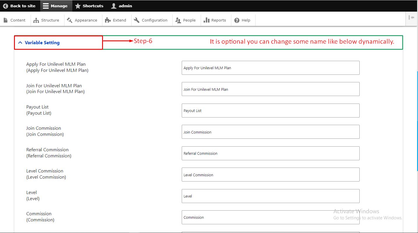Click the Join For Unilevel MLM Plan field
The width and height of the screenshot is (418, 233).
click(270, 89)
